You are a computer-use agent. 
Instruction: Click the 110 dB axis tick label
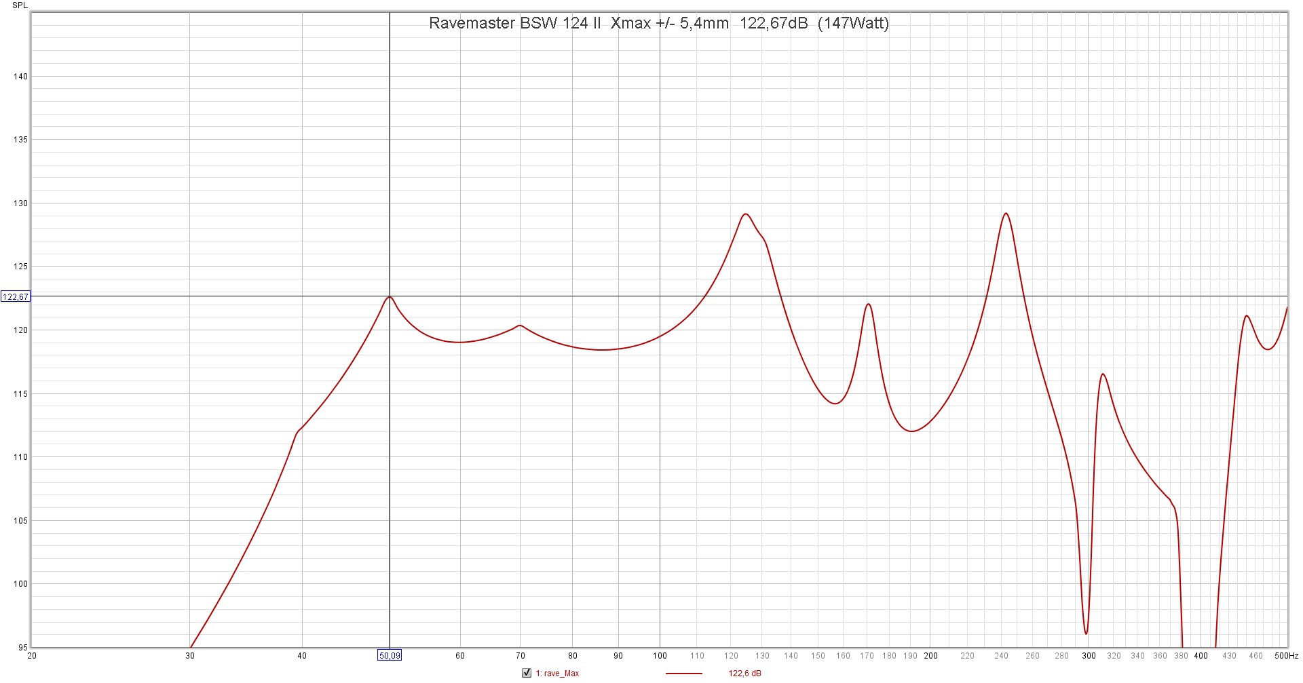[x=20, y=457]
